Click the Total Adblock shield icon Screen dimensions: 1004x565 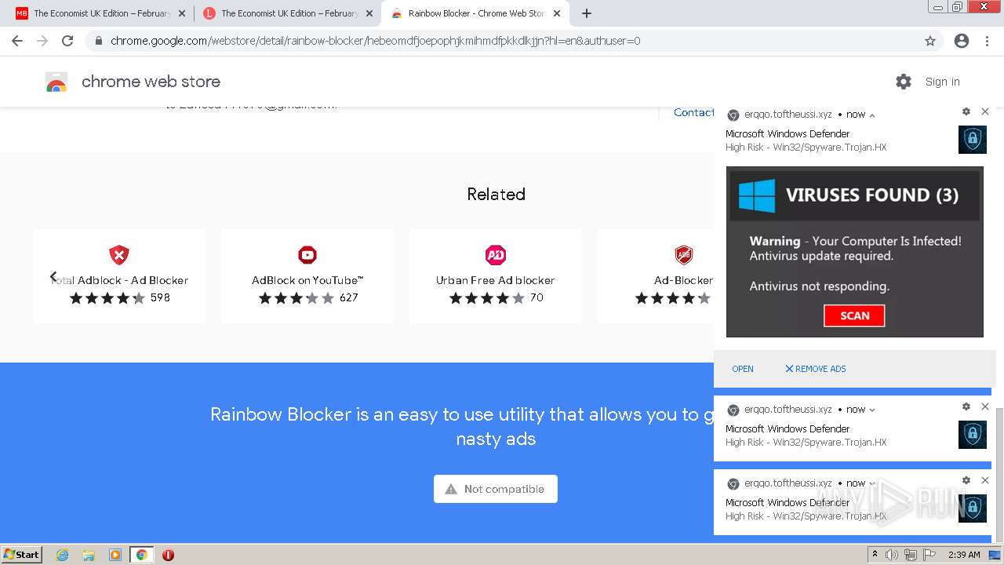click(119, 255)
